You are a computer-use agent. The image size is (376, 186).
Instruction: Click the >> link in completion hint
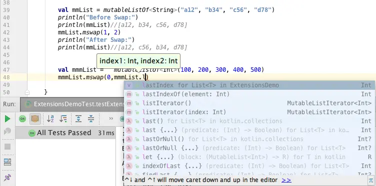click(x=286, y=180)
